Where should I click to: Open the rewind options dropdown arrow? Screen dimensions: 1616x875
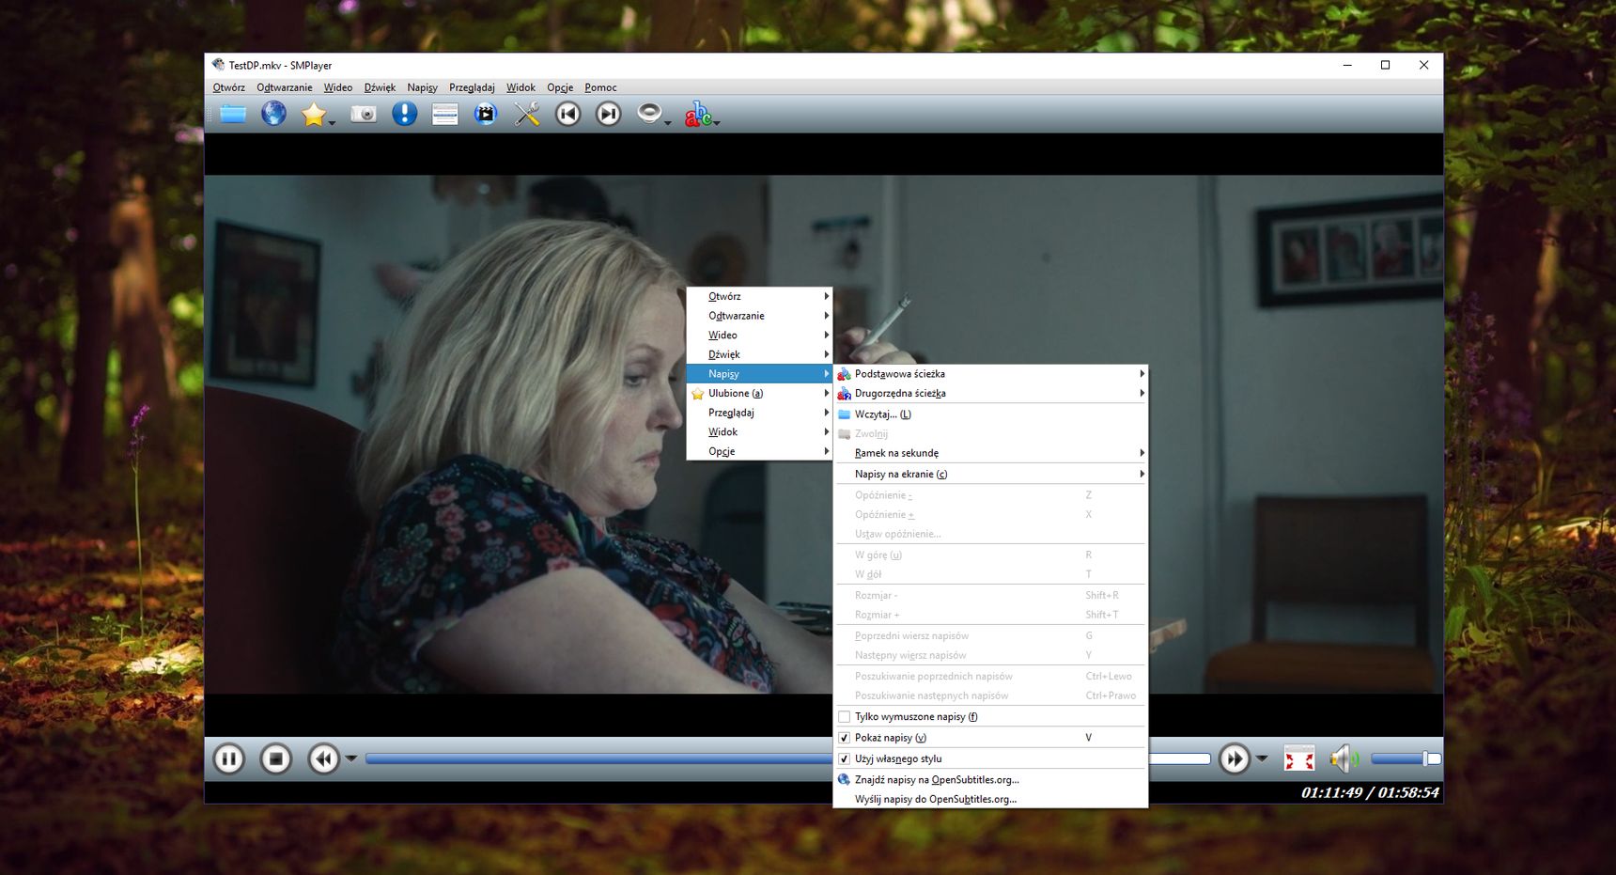click(x=351, y=758)
